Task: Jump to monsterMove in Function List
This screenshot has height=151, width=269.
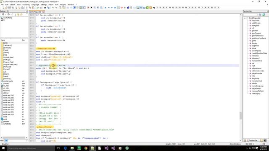Action: pos(257,61)
